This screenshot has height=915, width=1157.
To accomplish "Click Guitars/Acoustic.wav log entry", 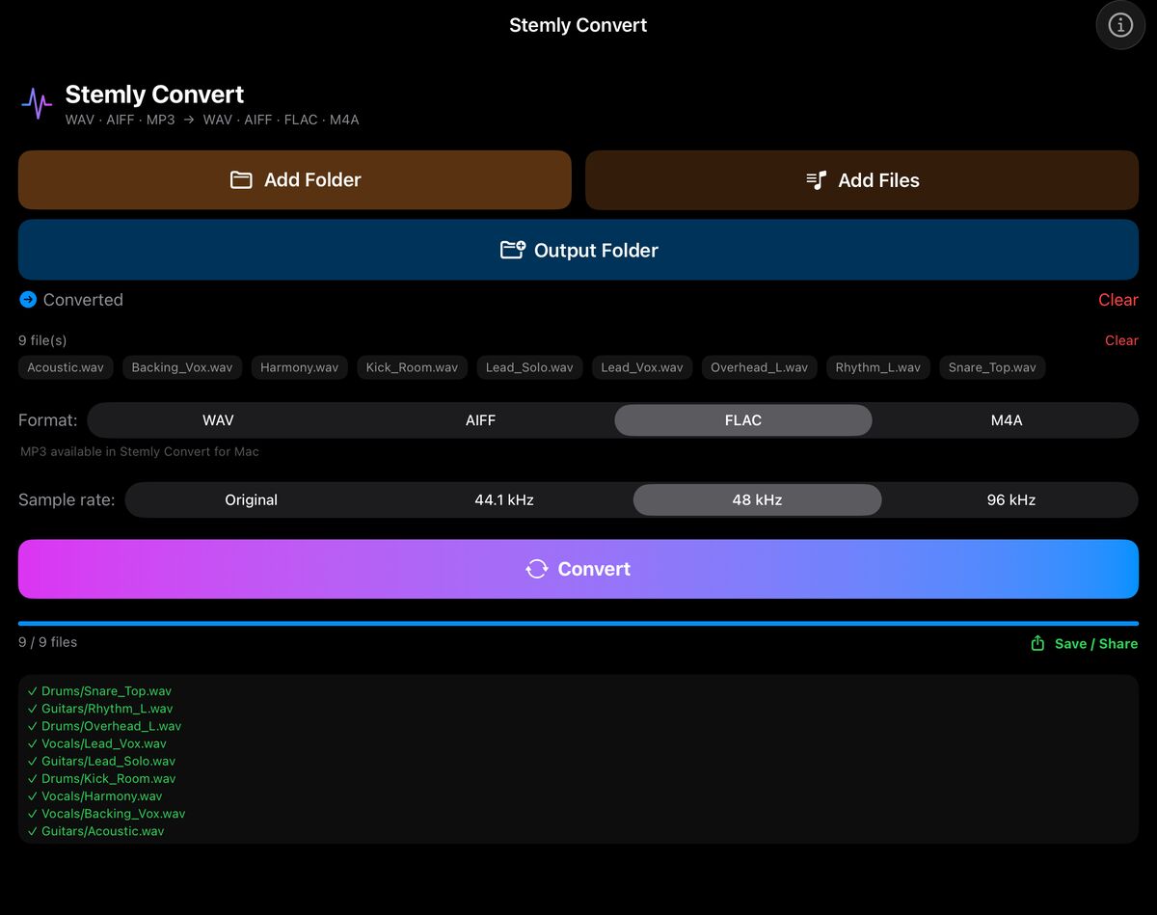I will coord(96,831).
